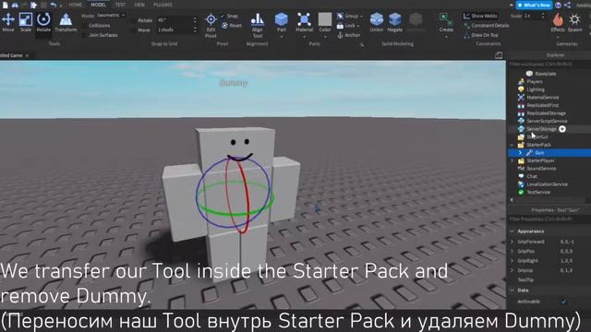The height and width of the screenshot is (332, 591).
Task: Expand the GripPos property
Action: [x=512, y=251]
